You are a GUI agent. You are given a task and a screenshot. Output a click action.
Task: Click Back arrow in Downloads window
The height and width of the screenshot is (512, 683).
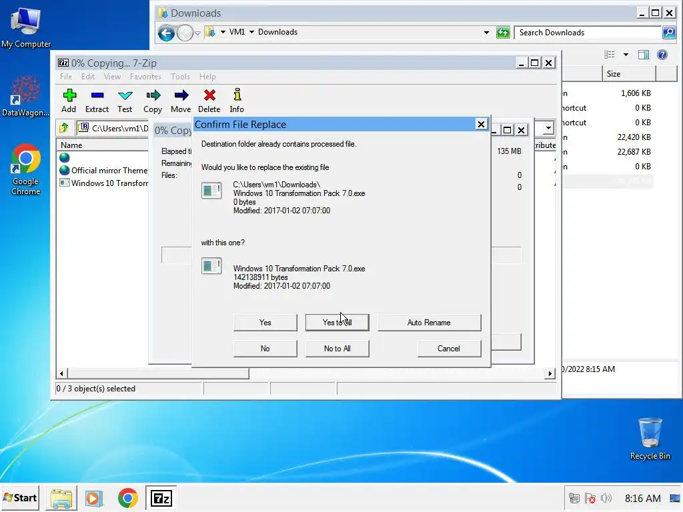point(166,33)
